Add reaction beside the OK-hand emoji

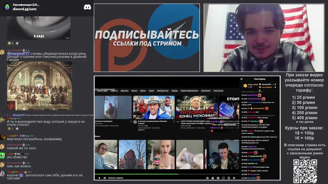coord(17,129)
